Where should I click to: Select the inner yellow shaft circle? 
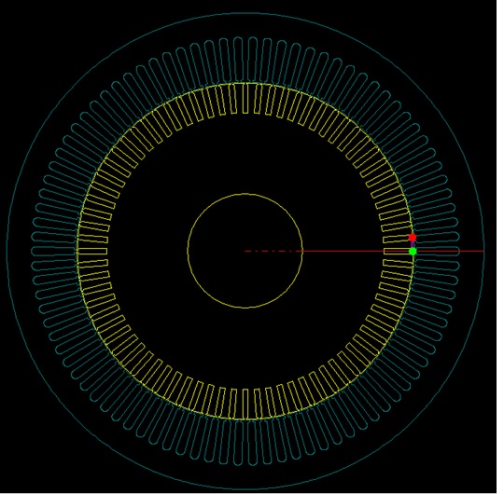[245, 251]
